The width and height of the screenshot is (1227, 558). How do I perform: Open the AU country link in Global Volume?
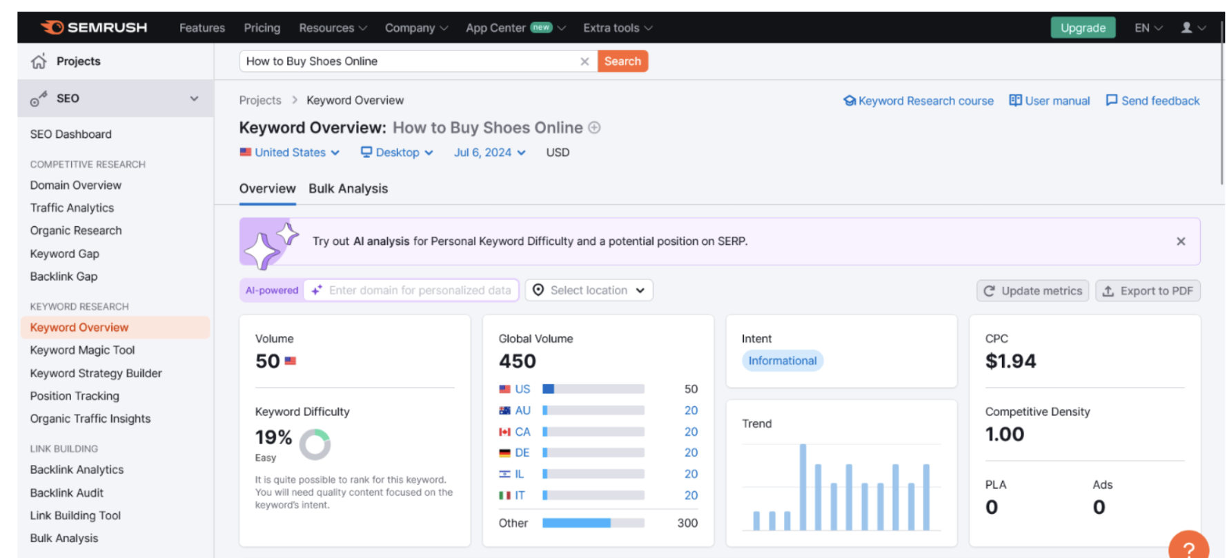coord(522,410)
